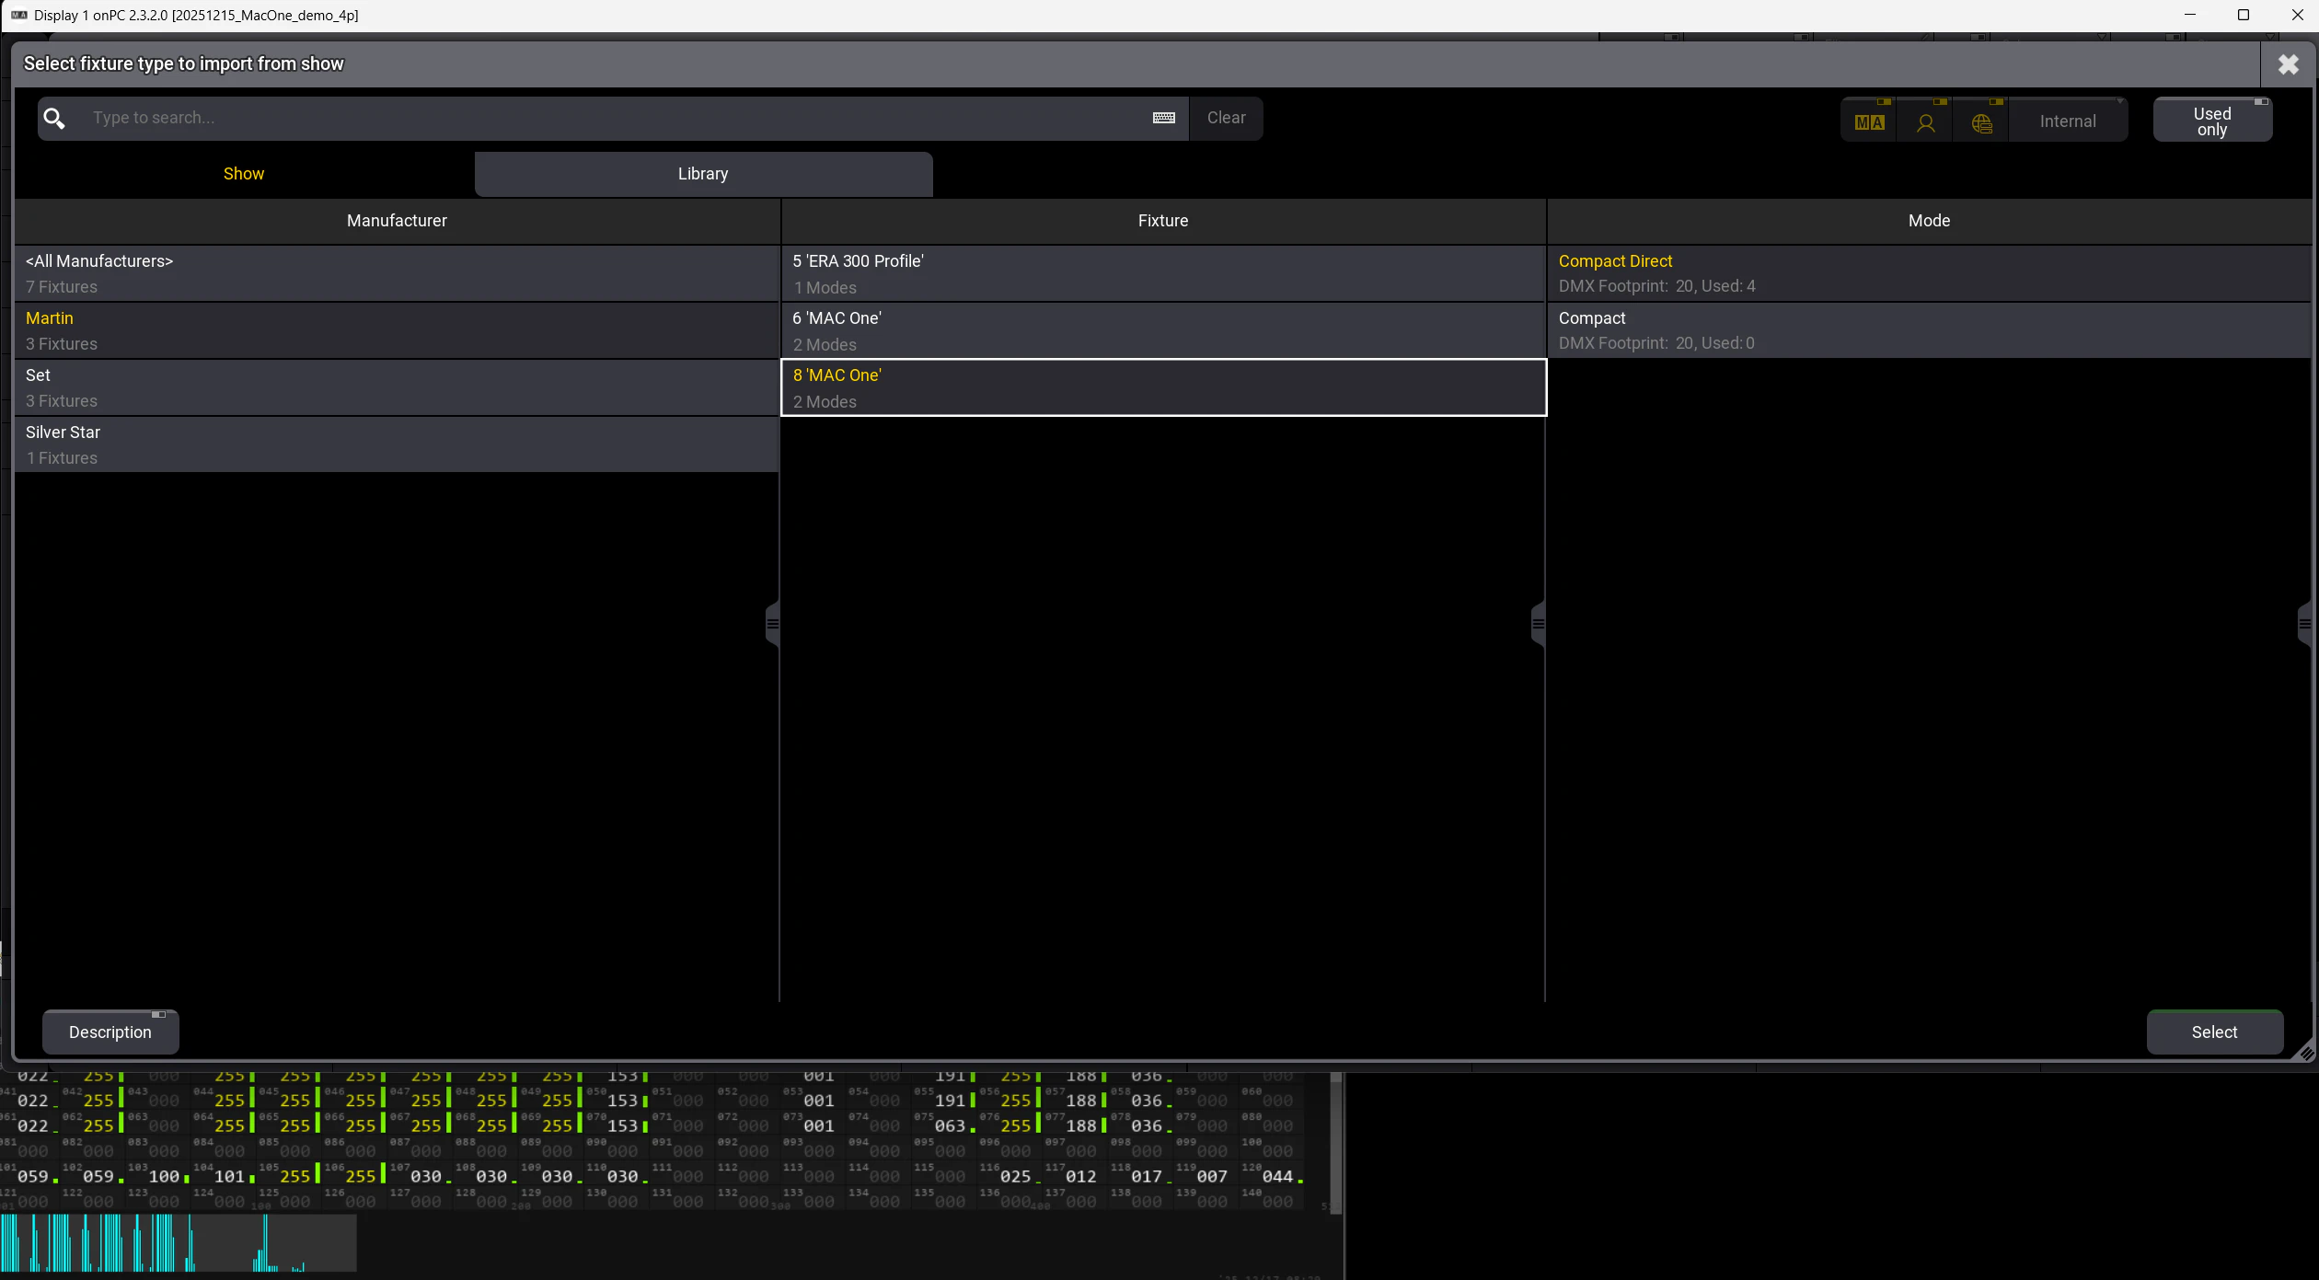Grab the Fixture column scroll handle
Screen dimensions: 2319x1280
click(x=1538, y=624)
